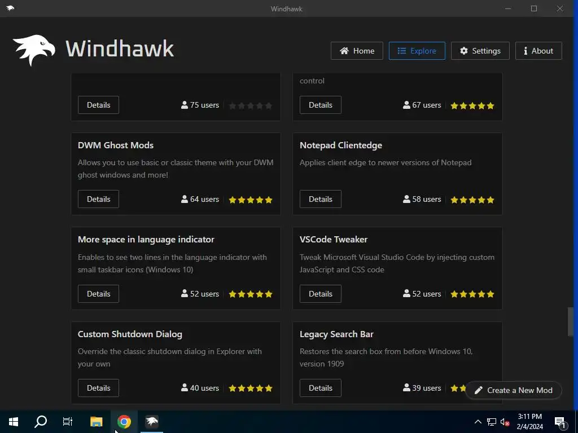Click the home icon in Home tab
The image size is (578, 433).
click(344, 51)
